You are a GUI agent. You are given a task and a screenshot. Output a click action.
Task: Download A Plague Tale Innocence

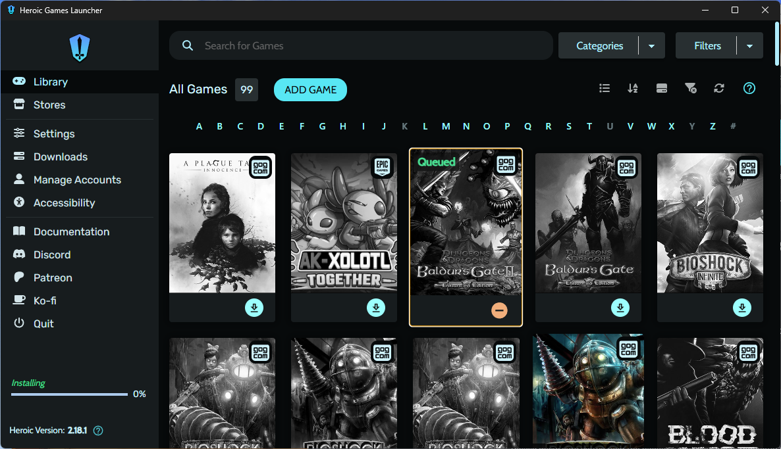pyautogui.click(x=254, y=308)
